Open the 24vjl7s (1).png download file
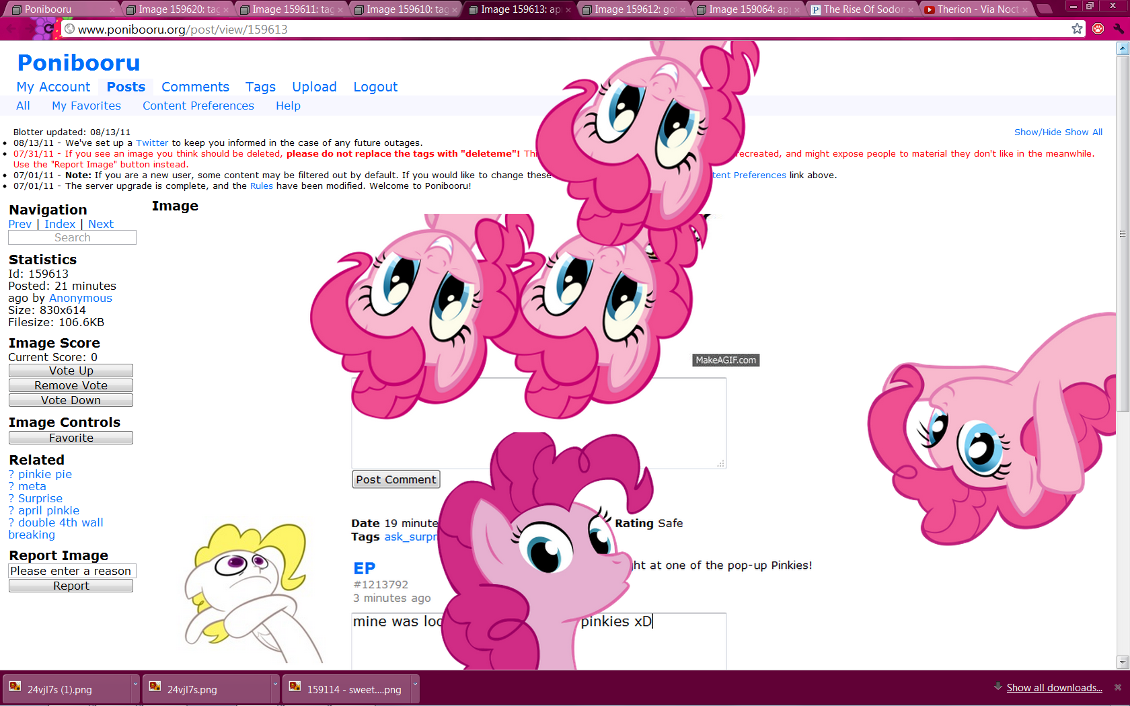Viewport: 1130px width, 706px height. (x=67, y=689)
